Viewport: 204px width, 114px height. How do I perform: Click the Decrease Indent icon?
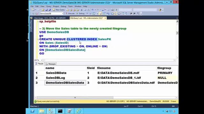(x=131, y=13)
